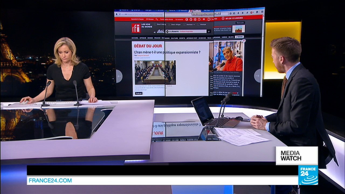Click 'DÉBAT DU JOUR' heading

148,46
